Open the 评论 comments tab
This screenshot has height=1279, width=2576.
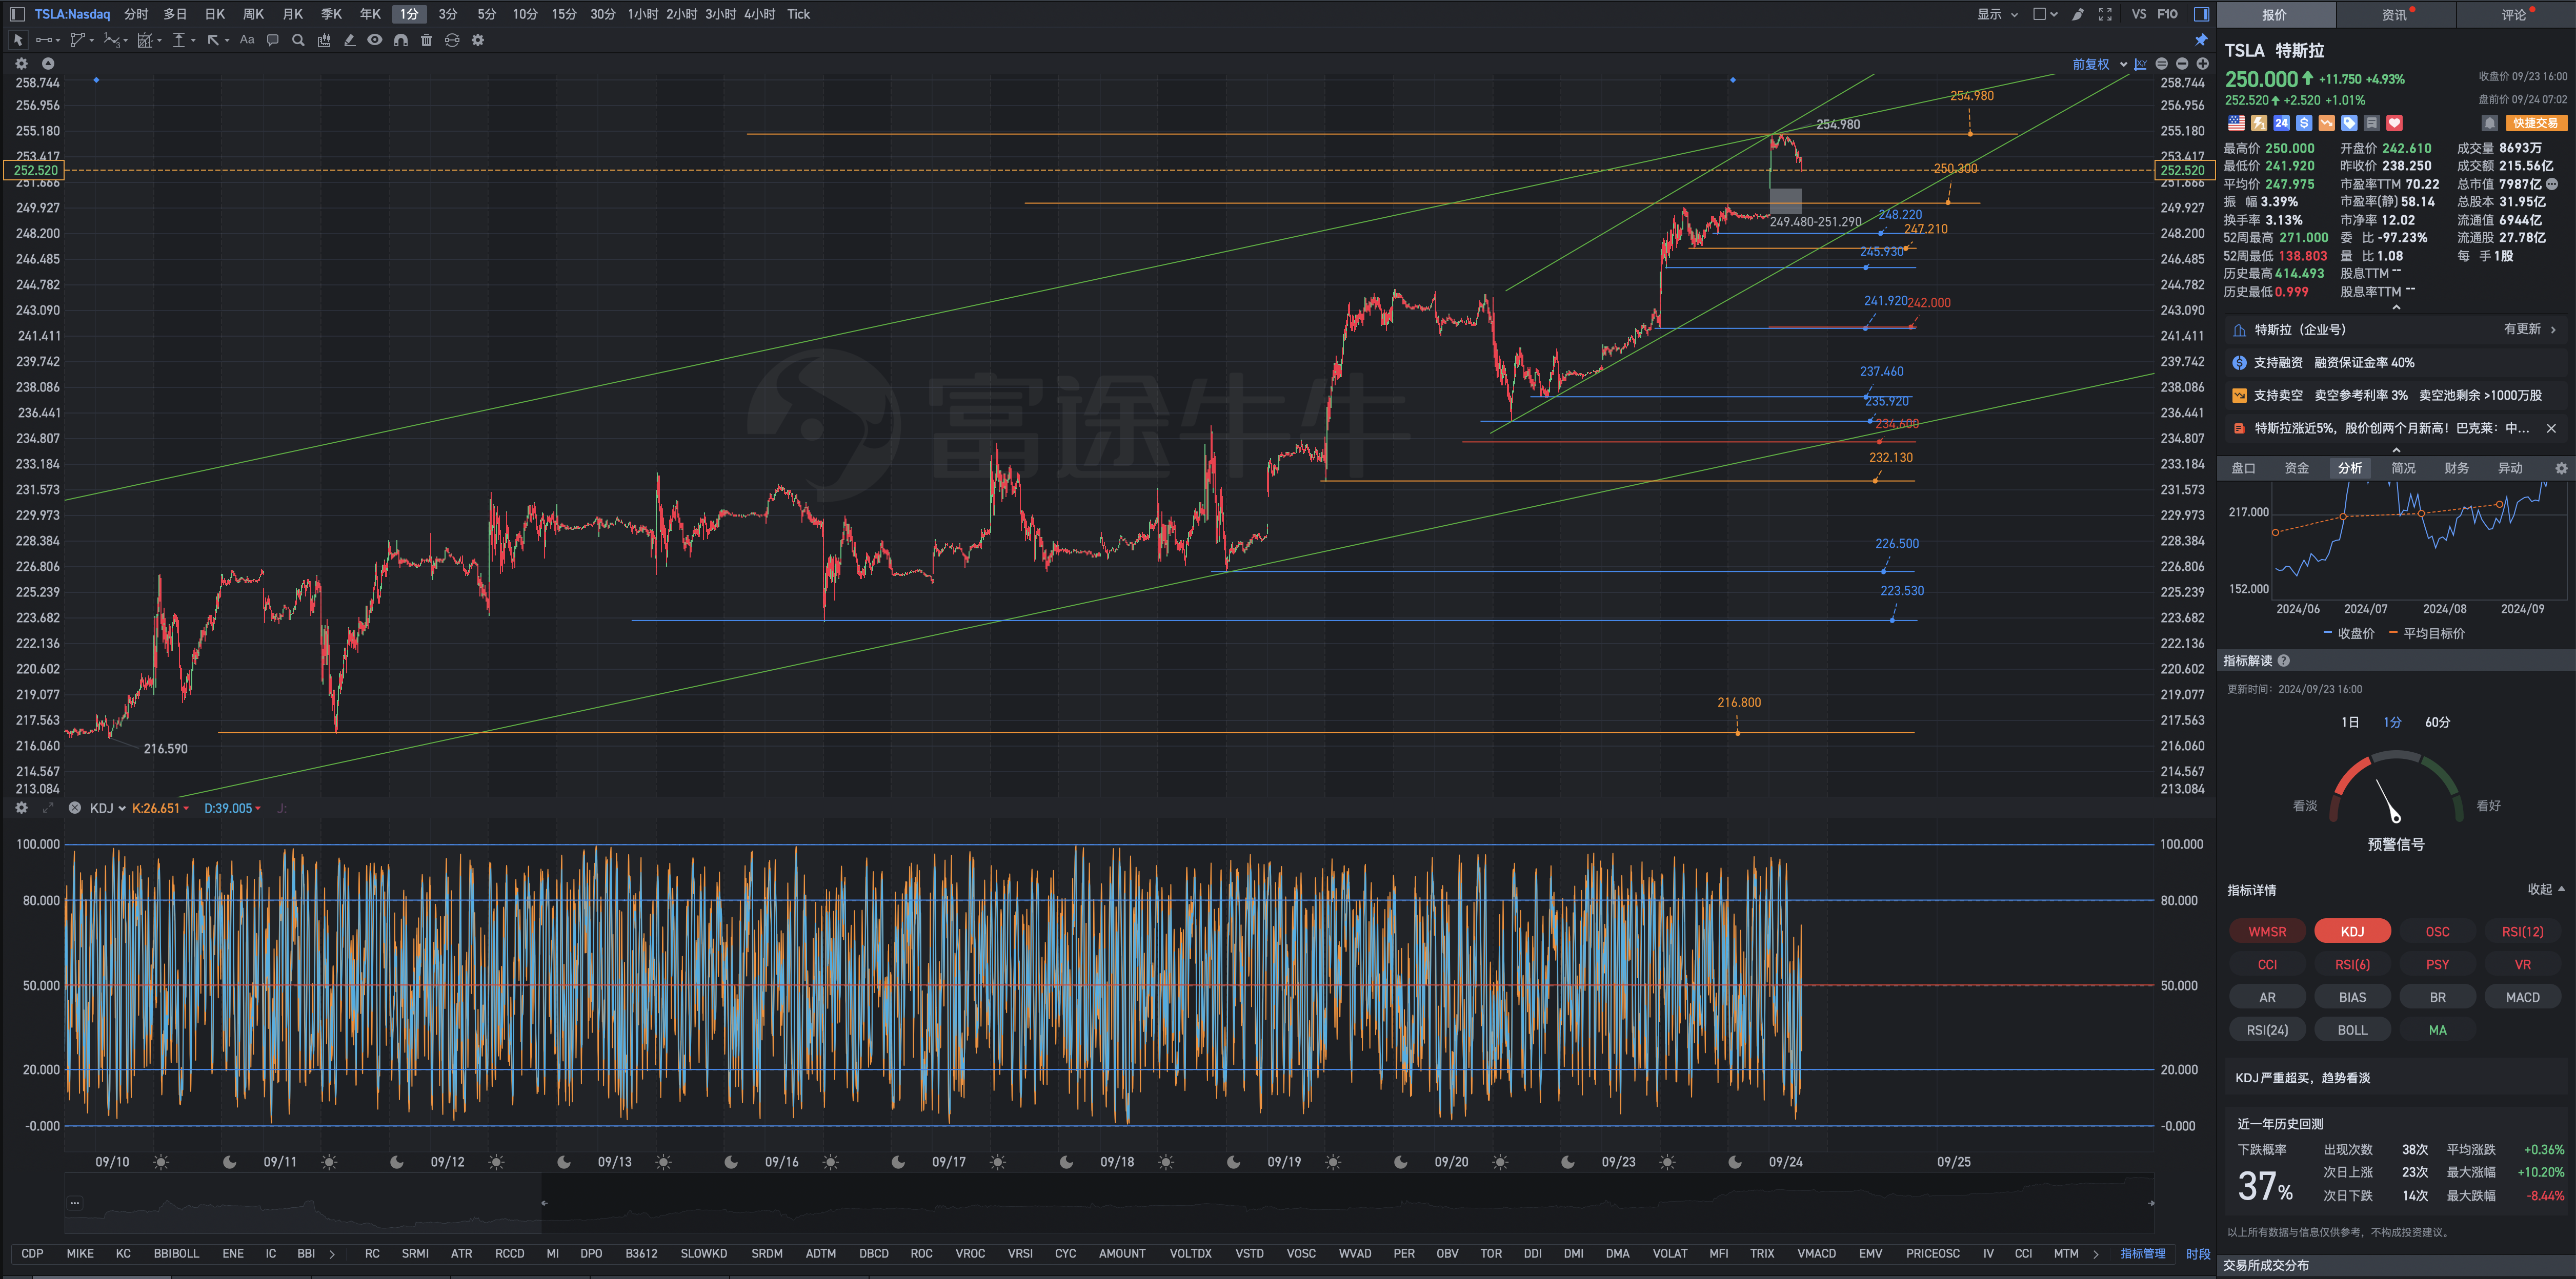click(x=2515, y=14)
